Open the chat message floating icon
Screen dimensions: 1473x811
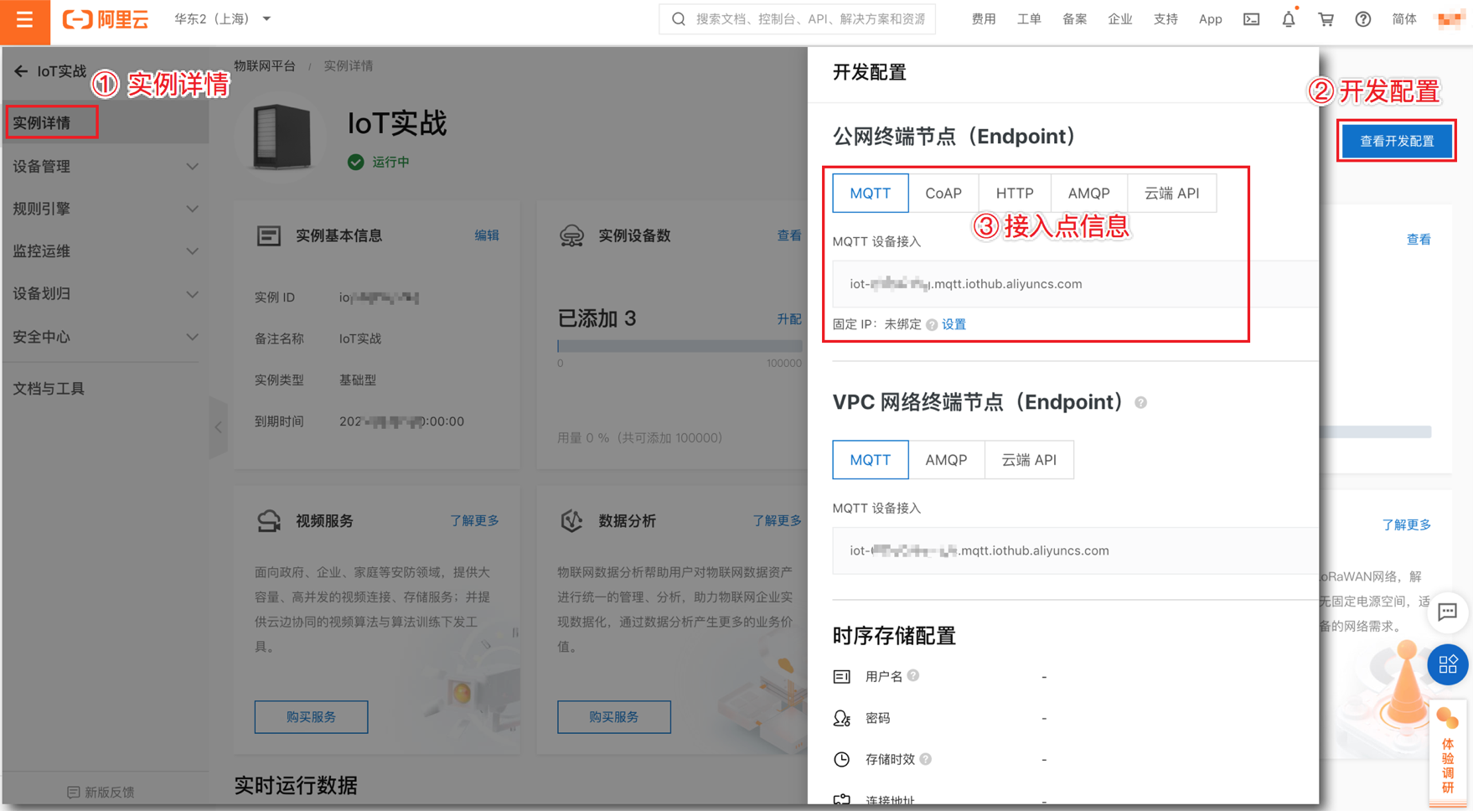[x=1447, y=612]
